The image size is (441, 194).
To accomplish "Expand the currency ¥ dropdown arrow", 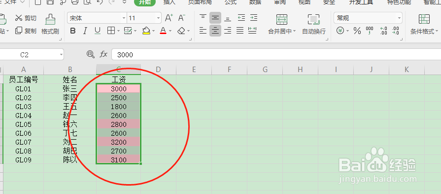I will [x=347, y=31].
